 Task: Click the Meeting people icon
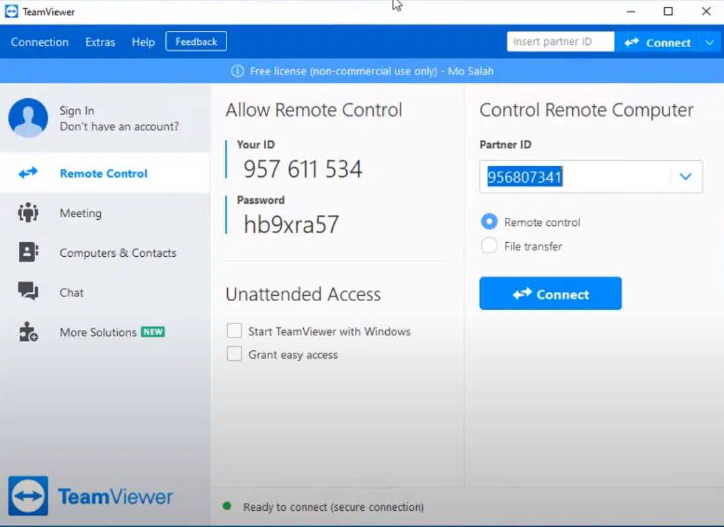(28, 212)
